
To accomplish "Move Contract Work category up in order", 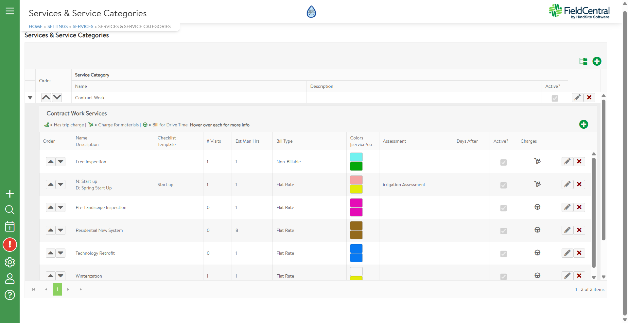I will 46,97.
